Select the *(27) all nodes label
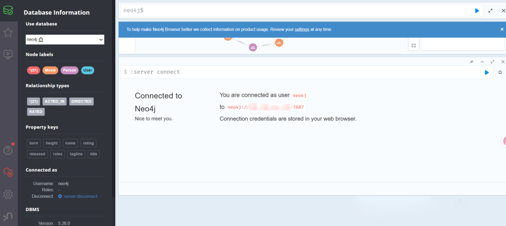Image resolution: width=506 pixels, height=226 pixels. (x=34, y=70)
